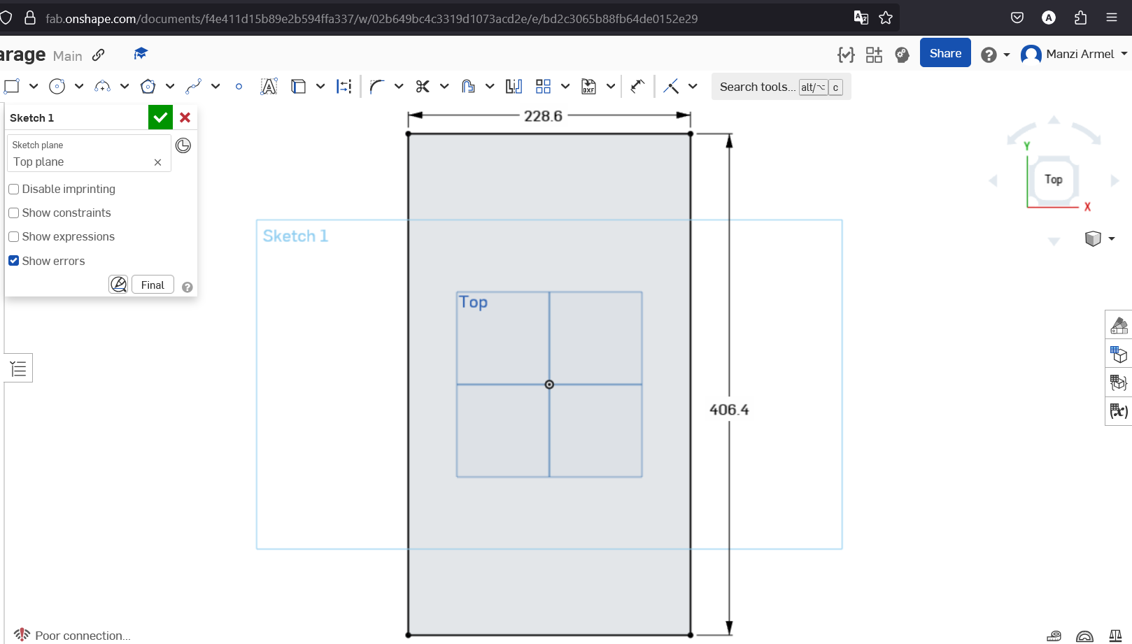Open the rectangle tool dropdown arrow
Viewport: 1132px width, 644px height.
click(34, 86)
